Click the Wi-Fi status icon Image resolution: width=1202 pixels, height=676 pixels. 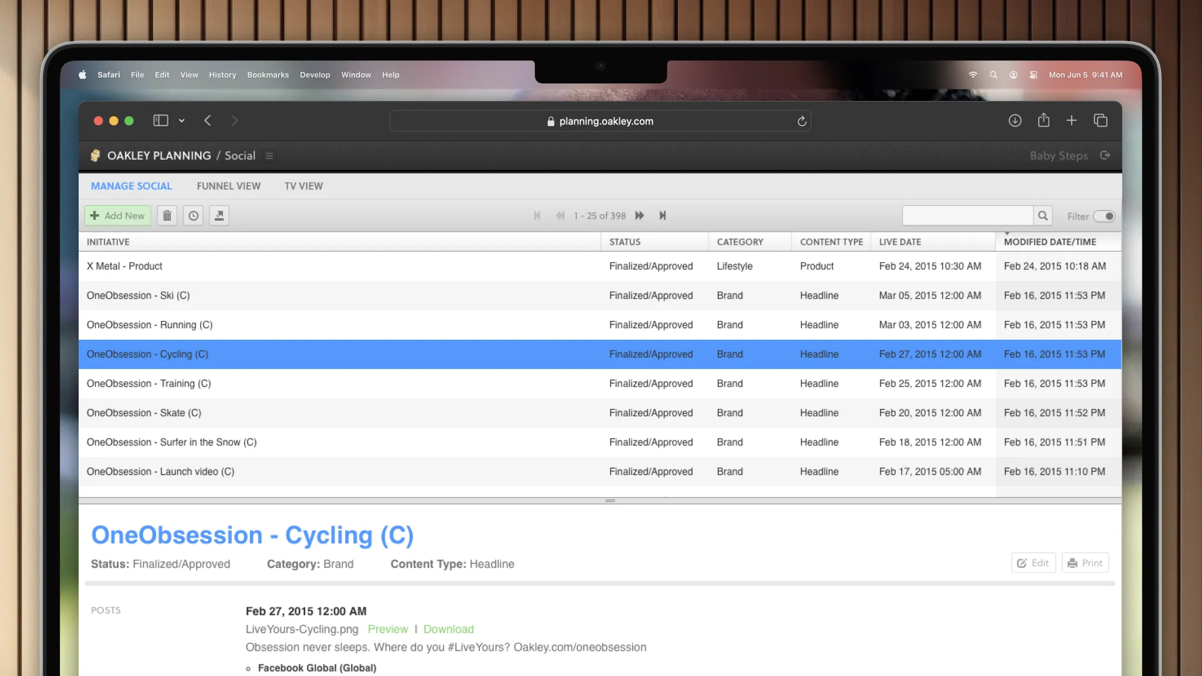pos(973,75)
